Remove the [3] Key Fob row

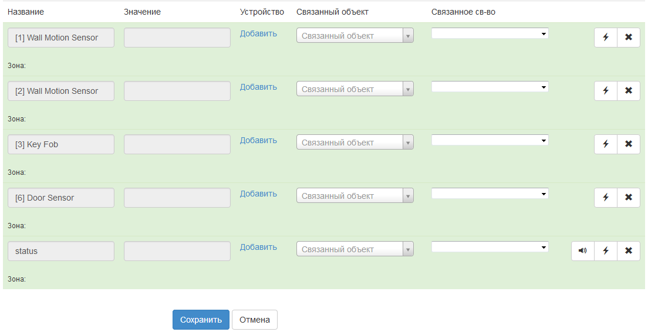click(629, 144)
